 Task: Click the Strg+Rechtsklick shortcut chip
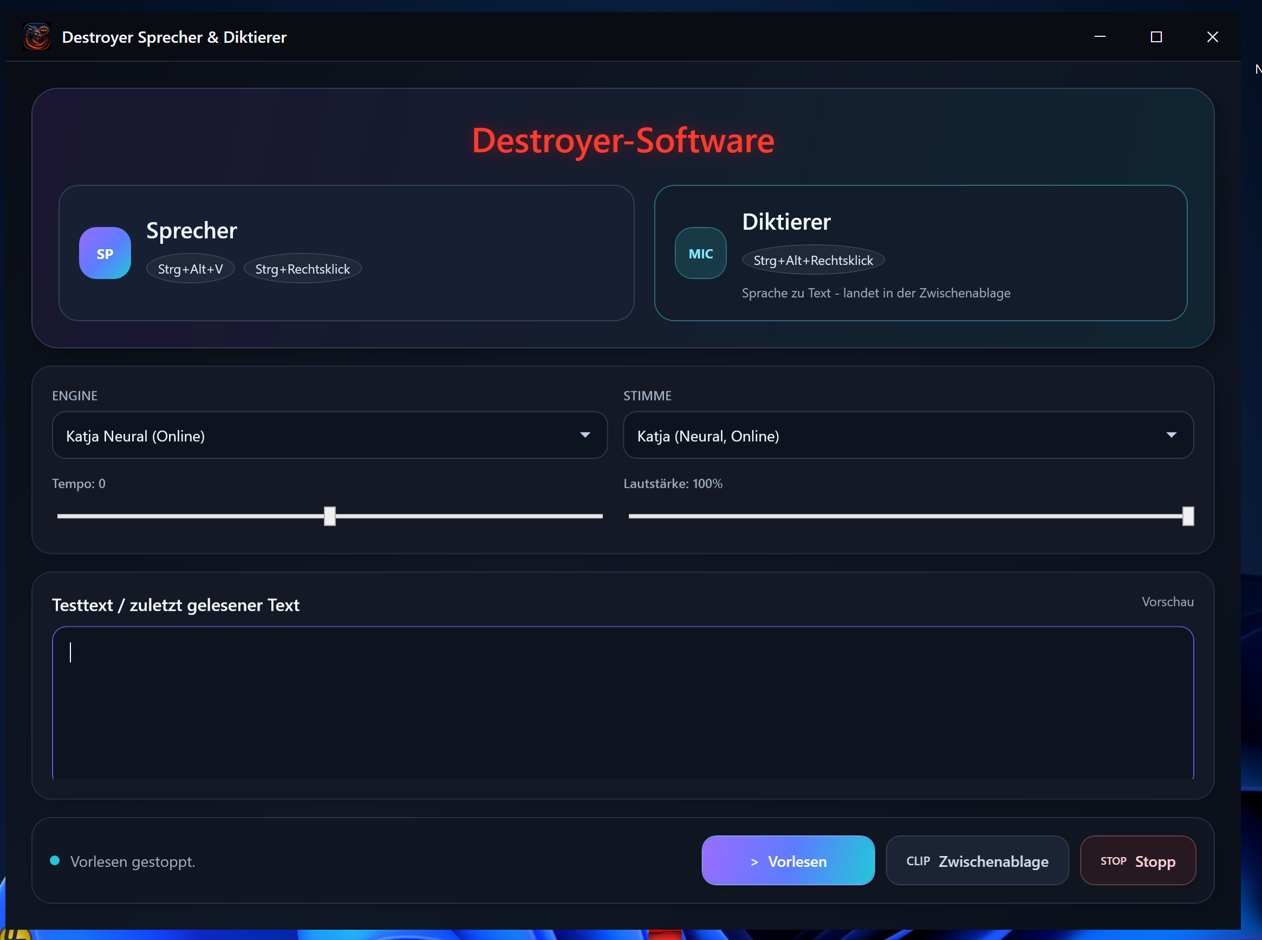point(303,269)
